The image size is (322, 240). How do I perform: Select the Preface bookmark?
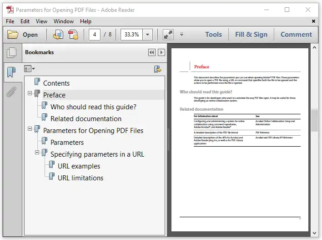point(54,95)
